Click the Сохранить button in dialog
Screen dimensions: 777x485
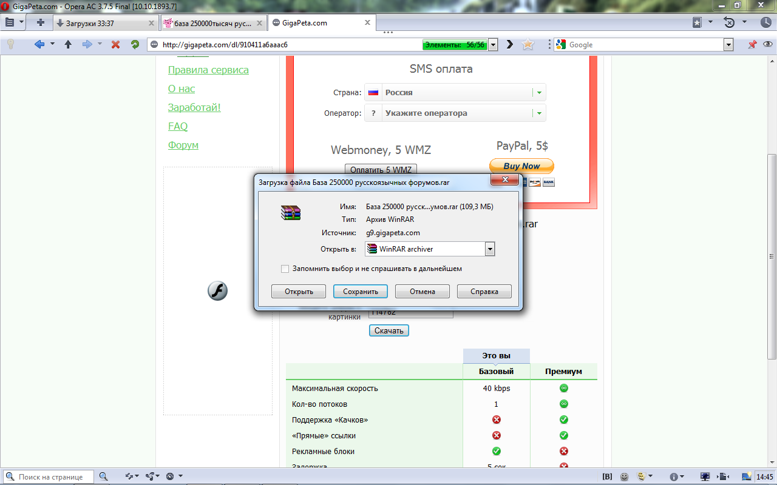coord(361,292)
